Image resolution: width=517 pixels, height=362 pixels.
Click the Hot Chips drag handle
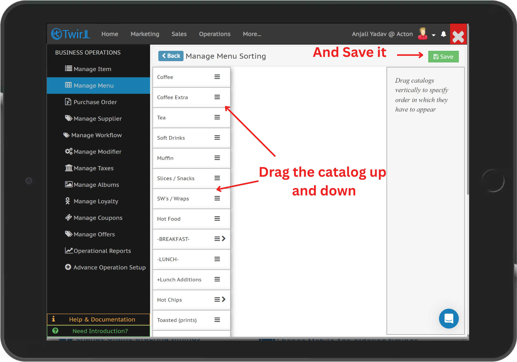click(x=217, y=300)
